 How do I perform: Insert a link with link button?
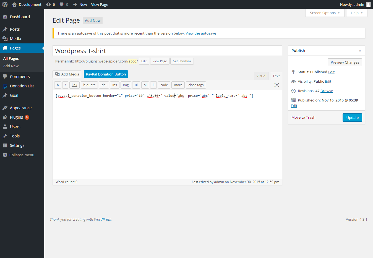(75, 85)
